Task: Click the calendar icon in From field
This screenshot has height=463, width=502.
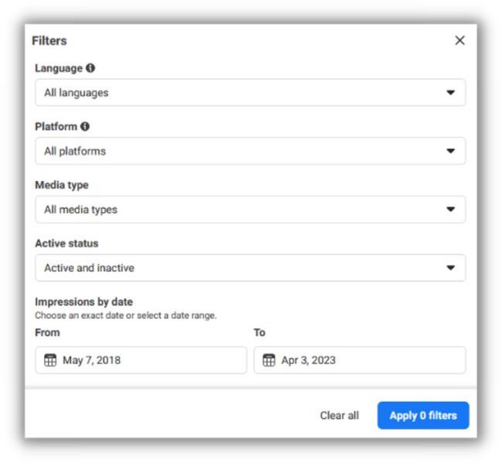Action: pos(50,360)
